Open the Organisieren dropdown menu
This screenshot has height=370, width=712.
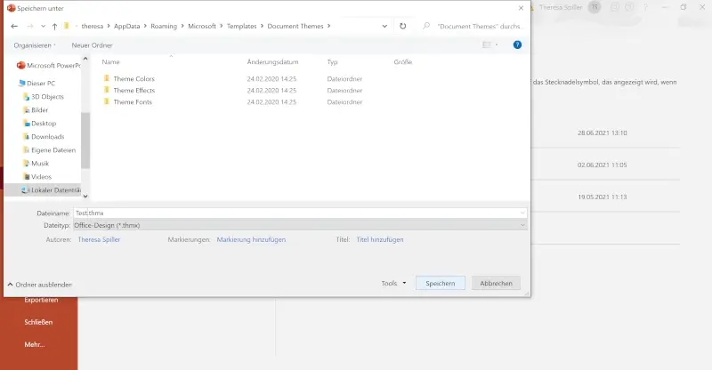[x=36, y=44]
